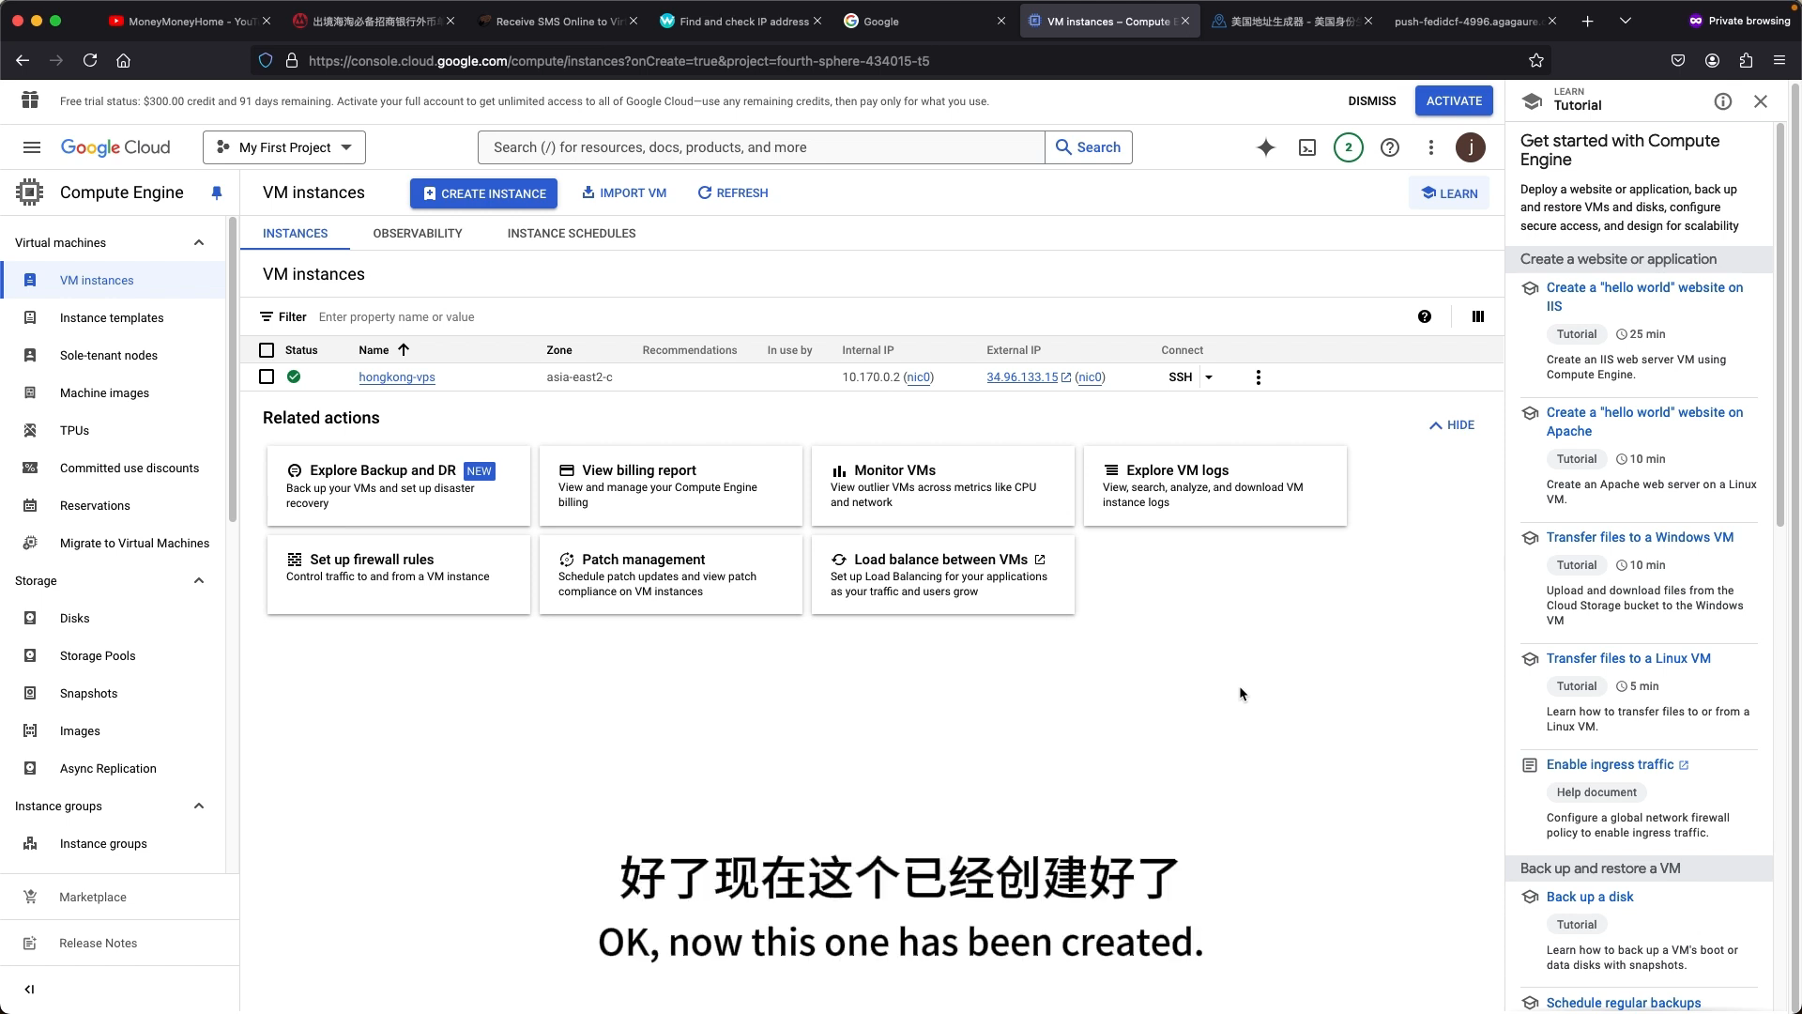The height and width of the screenshot is (1014, 1802).
Task: Collapse the Instance groups sidebar section
Action: click(x=199, y=807)
